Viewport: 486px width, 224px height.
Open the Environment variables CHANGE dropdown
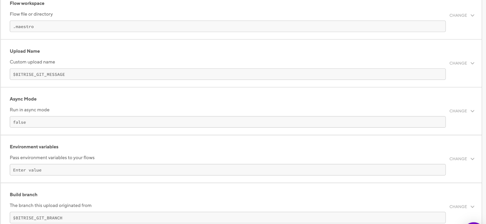pos(472,159)
